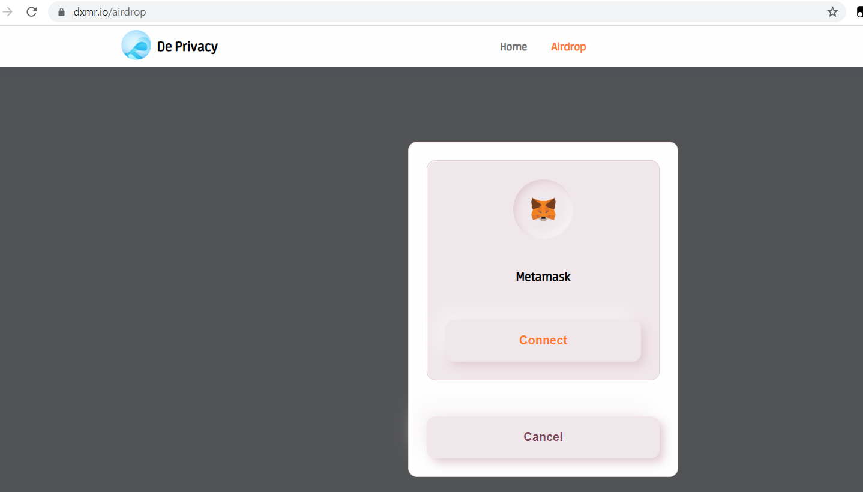Reload the page with the refresh icon
Viewport: 863px width, 492px height.
pyautogui.click(x=32, y=12)
